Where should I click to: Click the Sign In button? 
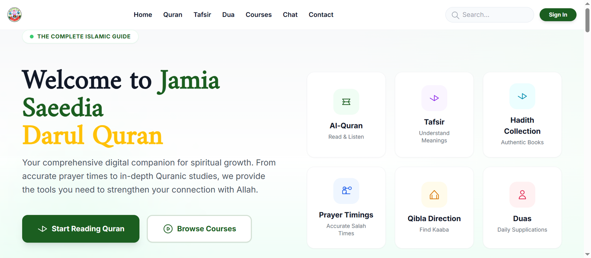558,15
